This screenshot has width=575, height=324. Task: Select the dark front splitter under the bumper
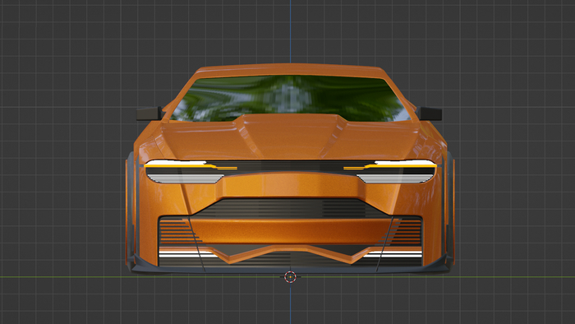click(290, 269)
